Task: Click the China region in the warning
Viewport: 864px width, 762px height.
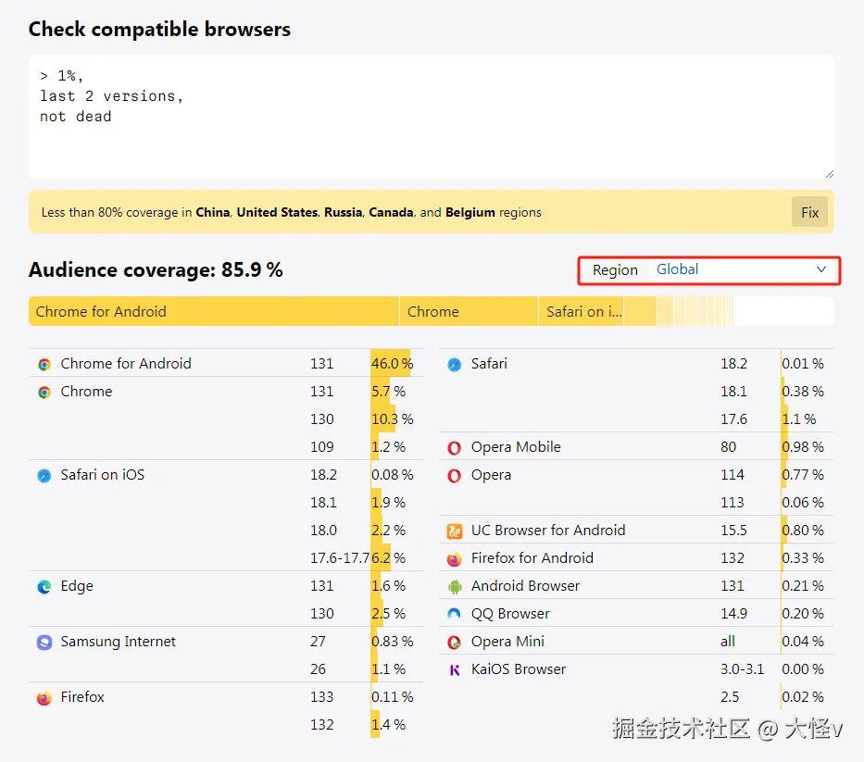Action: [x=213, y=212]
